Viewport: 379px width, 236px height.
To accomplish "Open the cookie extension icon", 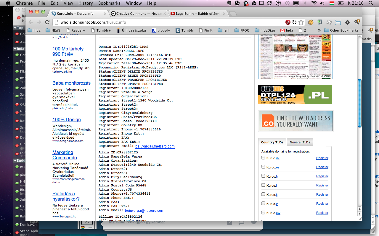I will 311,22.
